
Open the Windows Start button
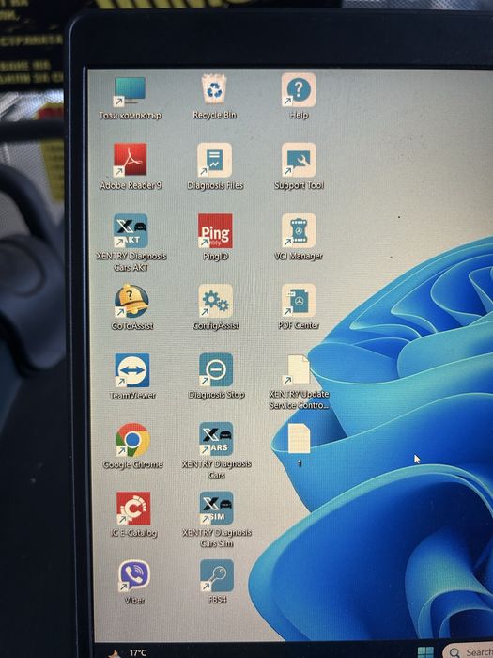pyautogui.click(x=425, y=652)
